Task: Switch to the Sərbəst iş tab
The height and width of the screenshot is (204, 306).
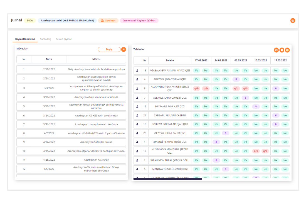Action: tap(46, 39)
